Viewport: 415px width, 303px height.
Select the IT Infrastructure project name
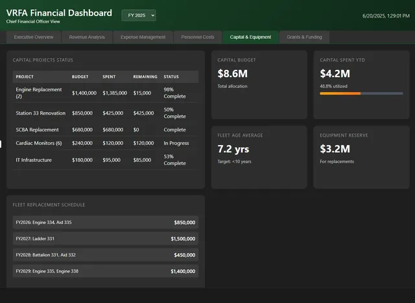pos(34,160)
